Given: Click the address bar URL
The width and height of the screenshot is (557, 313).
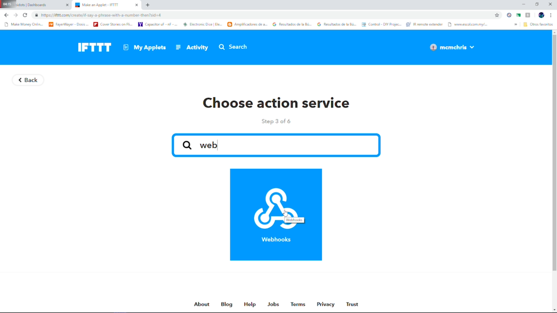Looking at the screenshot, I should (101, 15).
